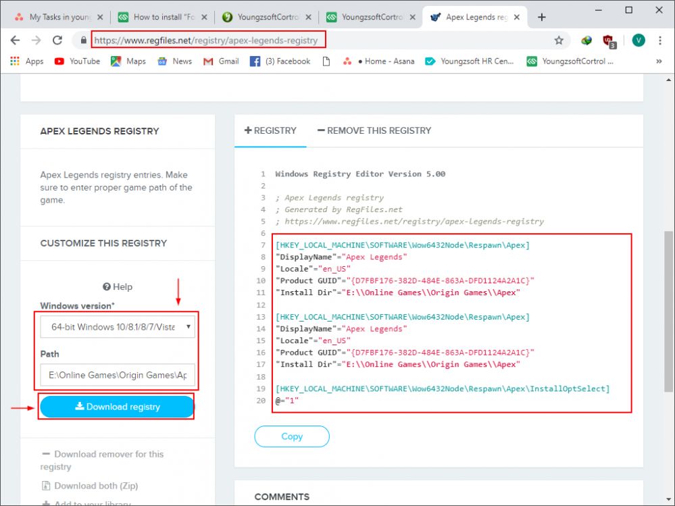This screenshot has width=675, height=506.
Task: Open the Facebook bookmark
Action: (x=280, y=61)
